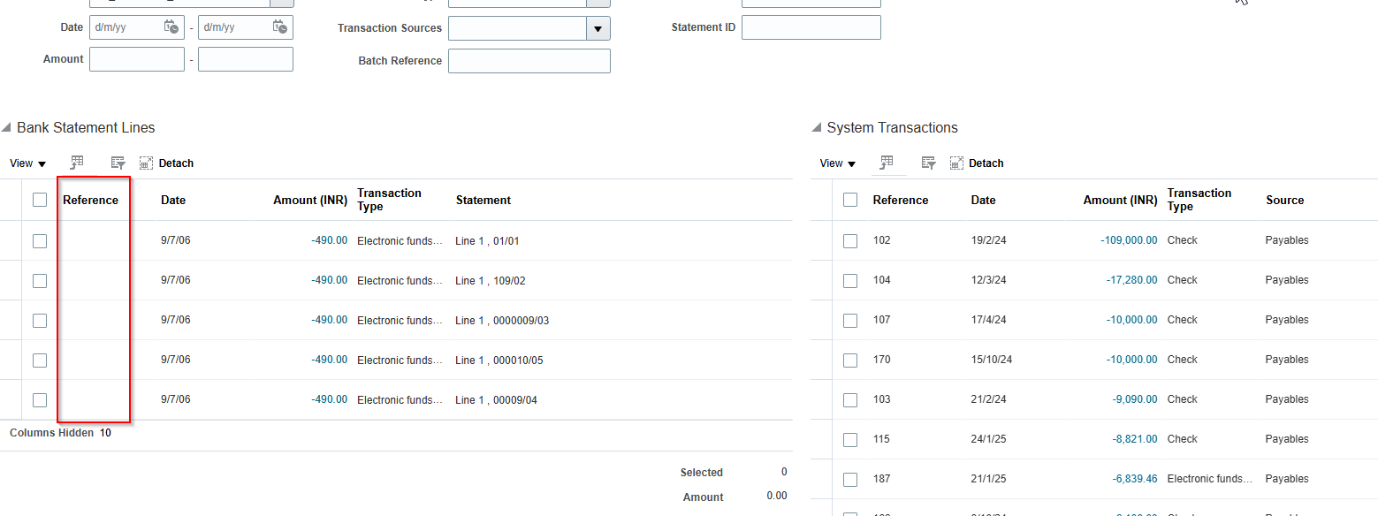Open Query by Example filter for Bank Statement Lines
This screenshot has width=1378, height=516.
(117, 163)
